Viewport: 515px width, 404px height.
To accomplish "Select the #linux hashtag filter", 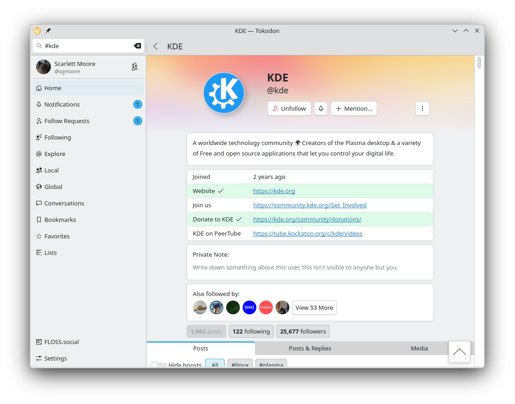I will pyautogui.click(x=240, y=364).
